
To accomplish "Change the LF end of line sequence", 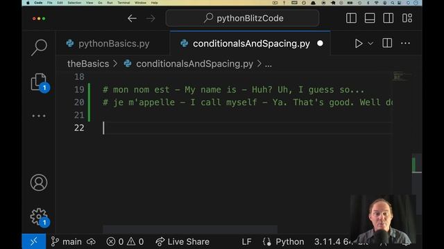I will pyautogui.click(x=246, y=241).
